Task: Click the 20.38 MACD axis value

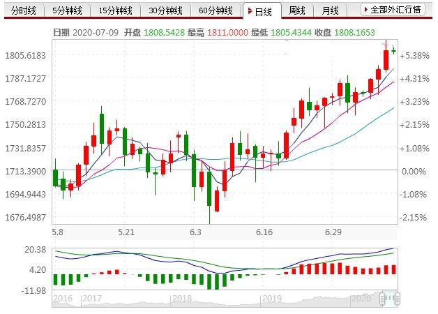Action: (35, 249)
